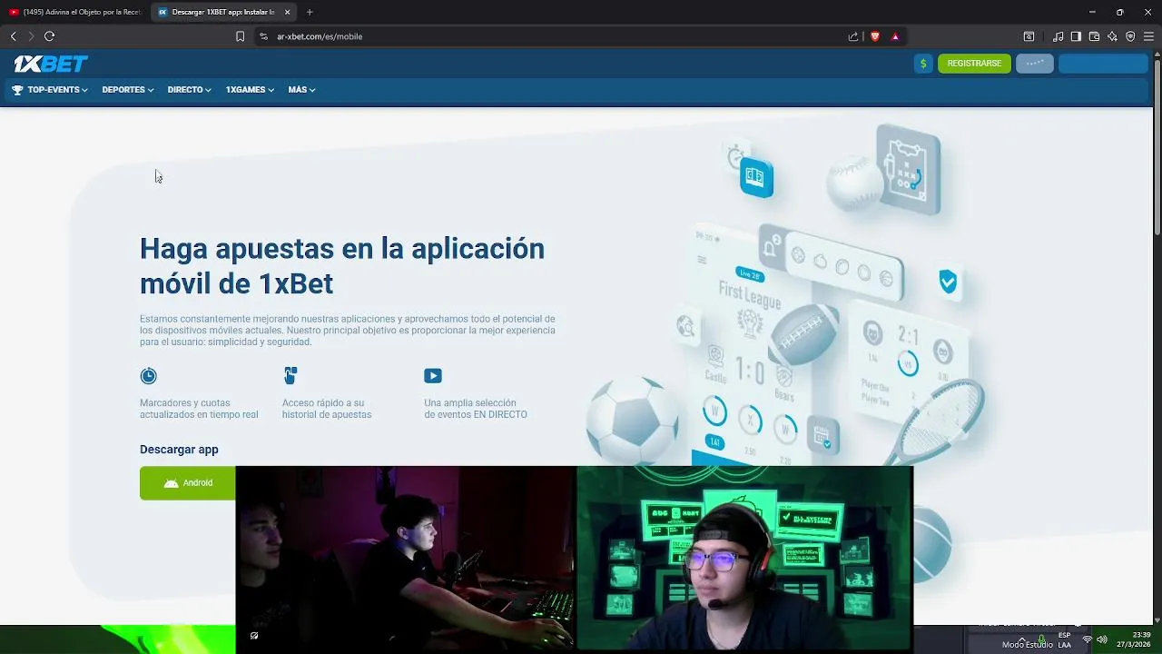Click the green dollar deposit icon

tap(923, 64)
